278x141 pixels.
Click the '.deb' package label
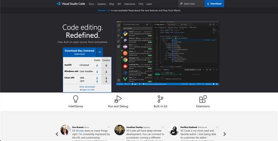coord(82,78)
